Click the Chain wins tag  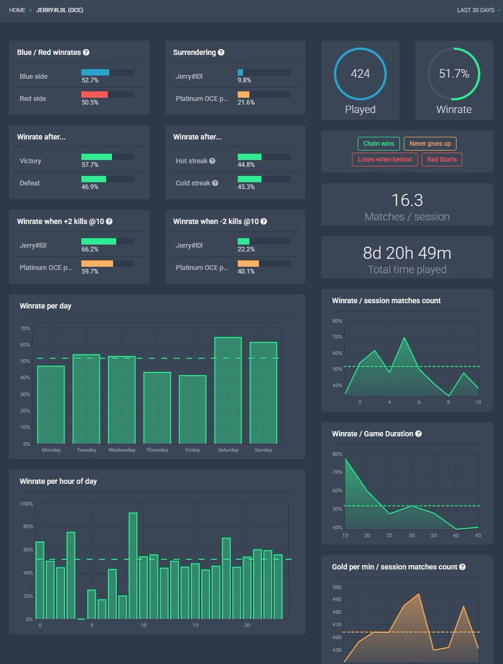378,144
